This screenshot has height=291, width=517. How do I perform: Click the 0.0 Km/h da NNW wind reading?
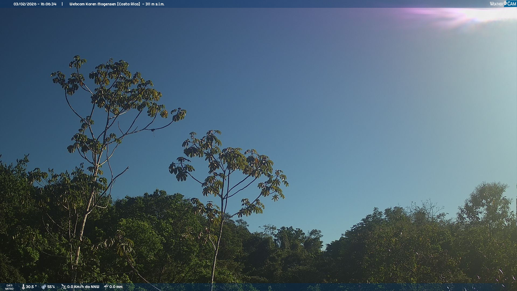point(83,287)
